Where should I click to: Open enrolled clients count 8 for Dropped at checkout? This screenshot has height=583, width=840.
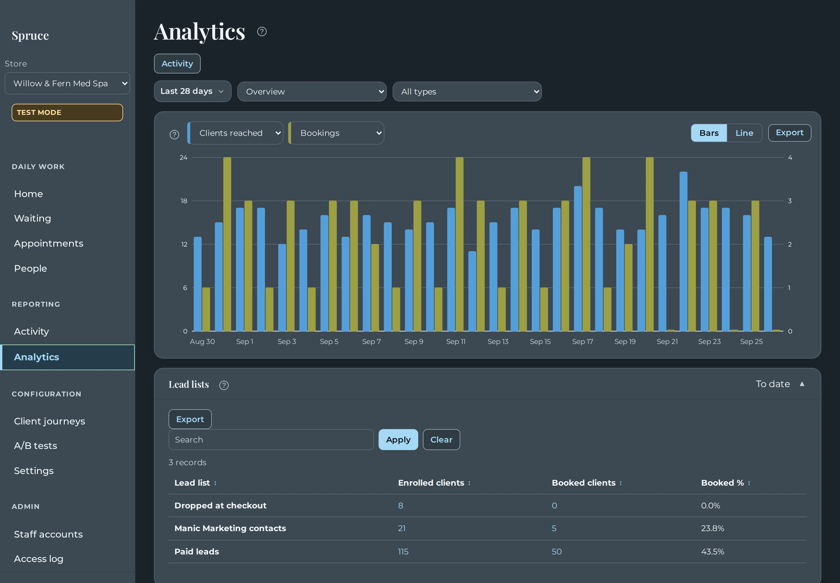401,505
